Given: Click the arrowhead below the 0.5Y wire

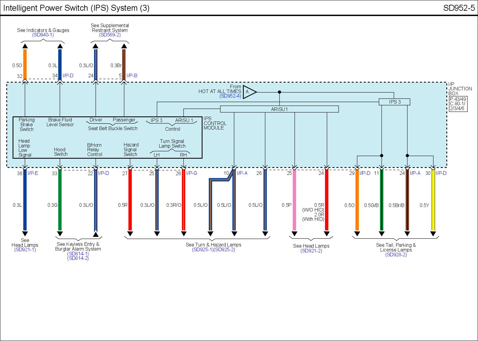Looking at the screenshot, I should pyautogui.click(x=433, y=234).
